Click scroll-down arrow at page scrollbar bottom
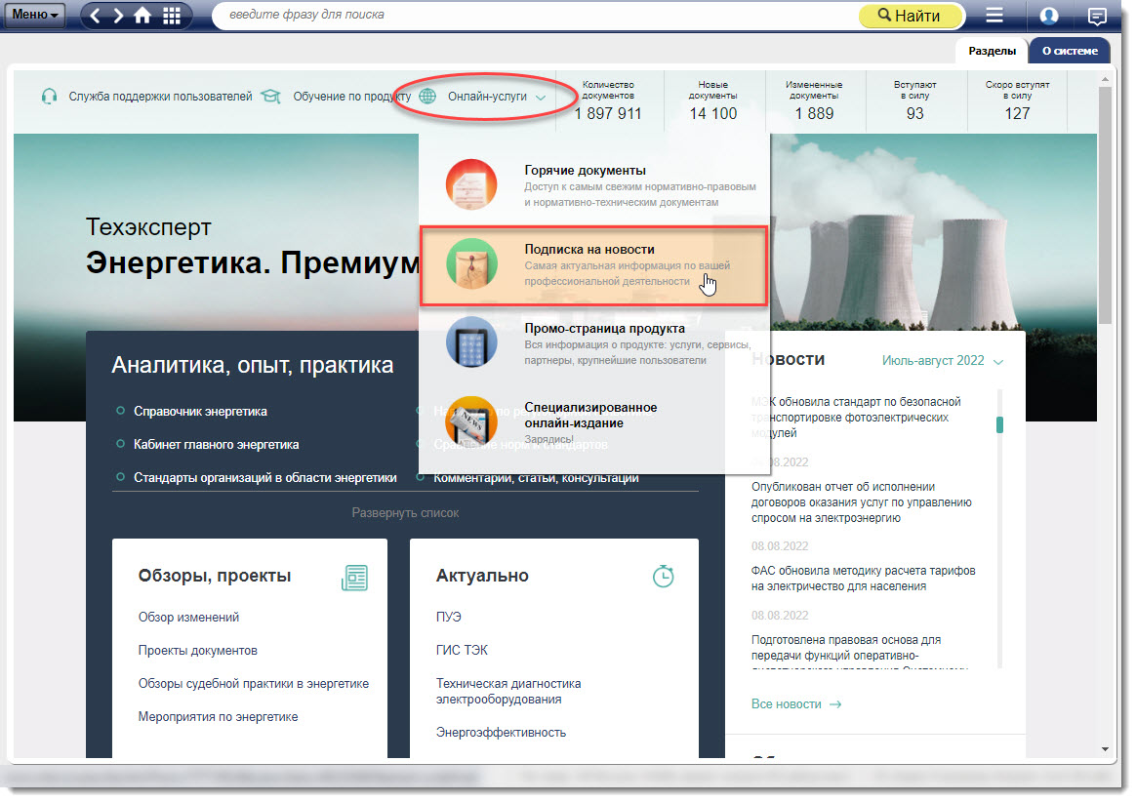Viewport: 1136px width, 802px height. coord(1104,749)
